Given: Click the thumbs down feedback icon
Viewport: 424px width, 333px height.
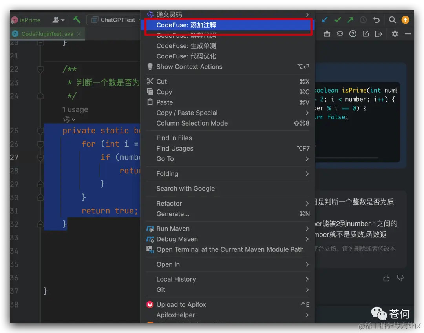Looking at the screenshot, I should pyautogui.click(x=400, y=278).
